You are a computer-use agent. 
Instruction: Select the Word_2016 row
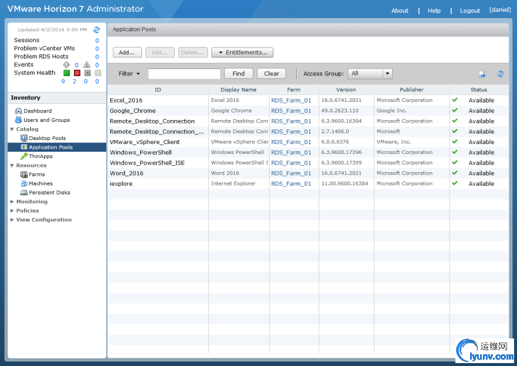click(308, 173)
